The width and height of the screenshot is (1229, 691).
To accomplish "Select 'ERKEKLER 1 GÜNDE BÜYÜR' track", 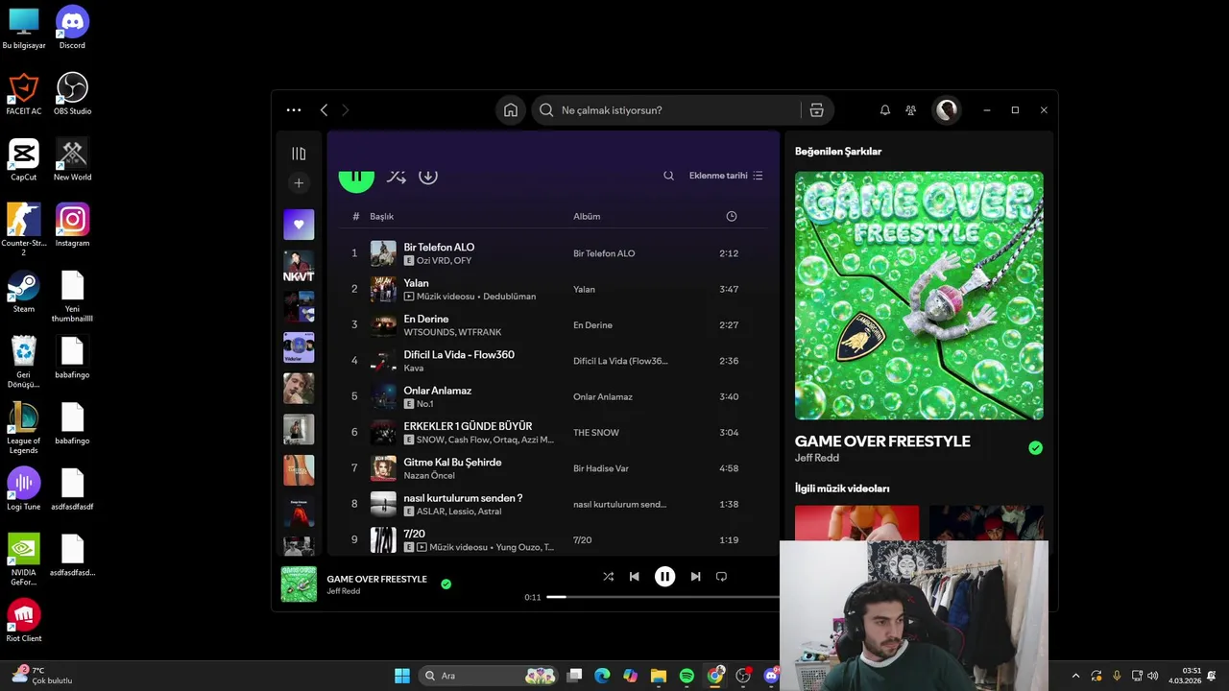I will point(468,426).
